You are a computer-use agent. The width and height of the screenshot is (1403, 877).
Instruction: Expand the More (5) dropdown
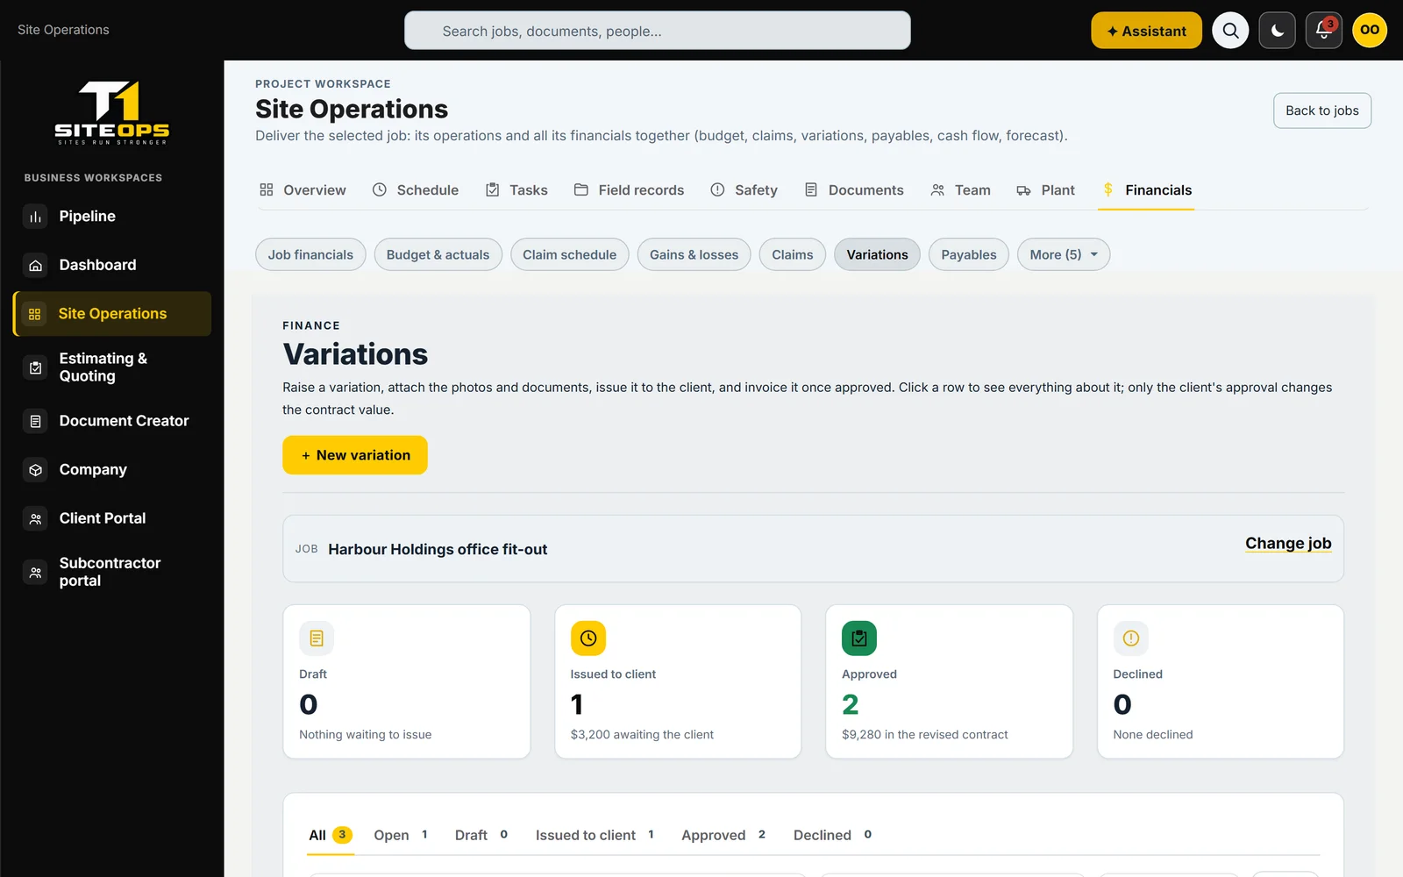(1064, 254)
